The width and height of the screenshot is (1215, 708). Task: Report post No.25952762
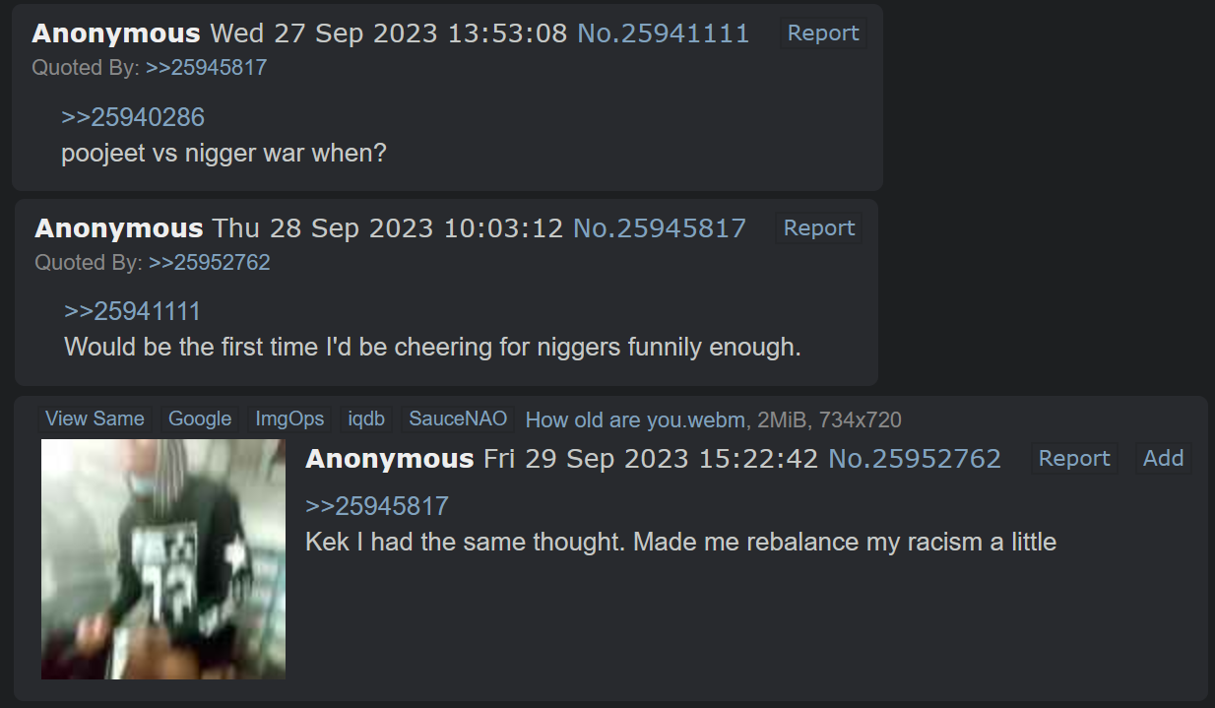click(1074, 458)
